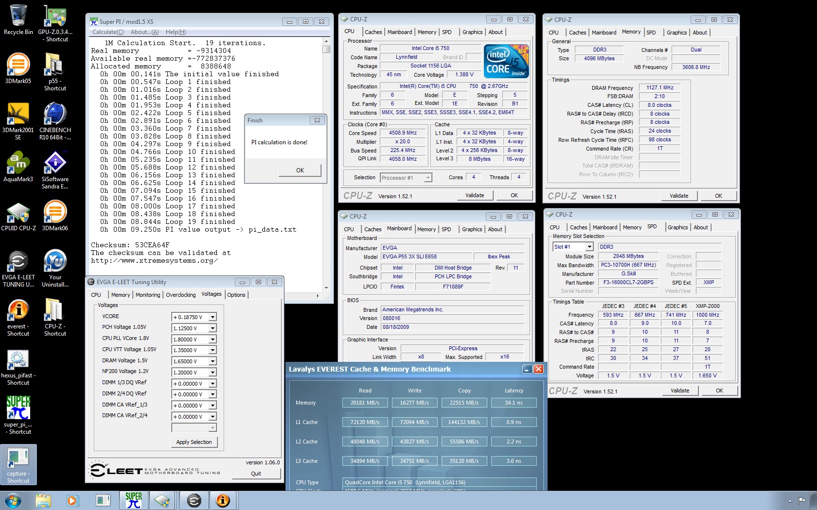Open the DRAM Voltage 1.5V dropdown
Screen dimensions: 817x510
point(213,361)
